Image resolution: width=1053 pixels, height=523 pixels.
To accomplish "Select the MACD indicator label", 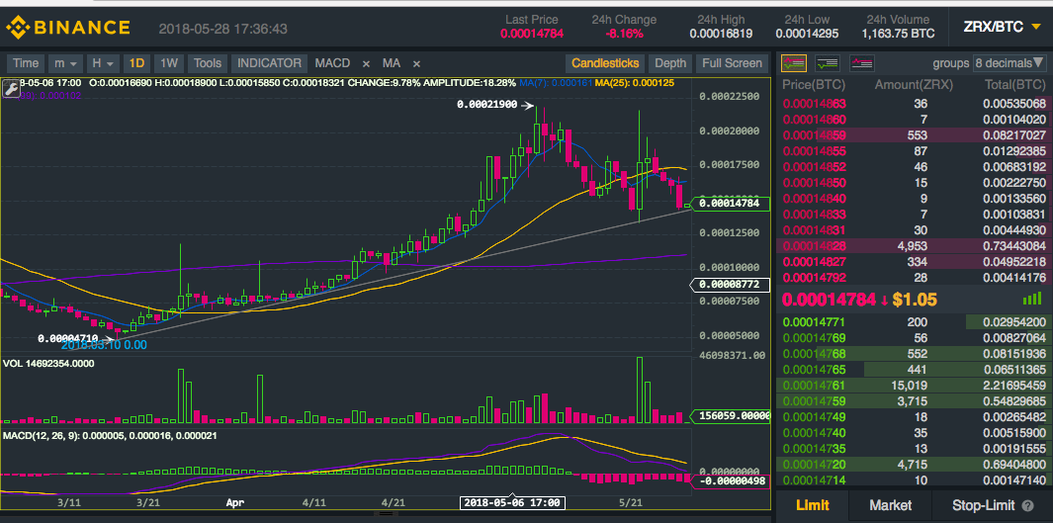I will 332,64.
